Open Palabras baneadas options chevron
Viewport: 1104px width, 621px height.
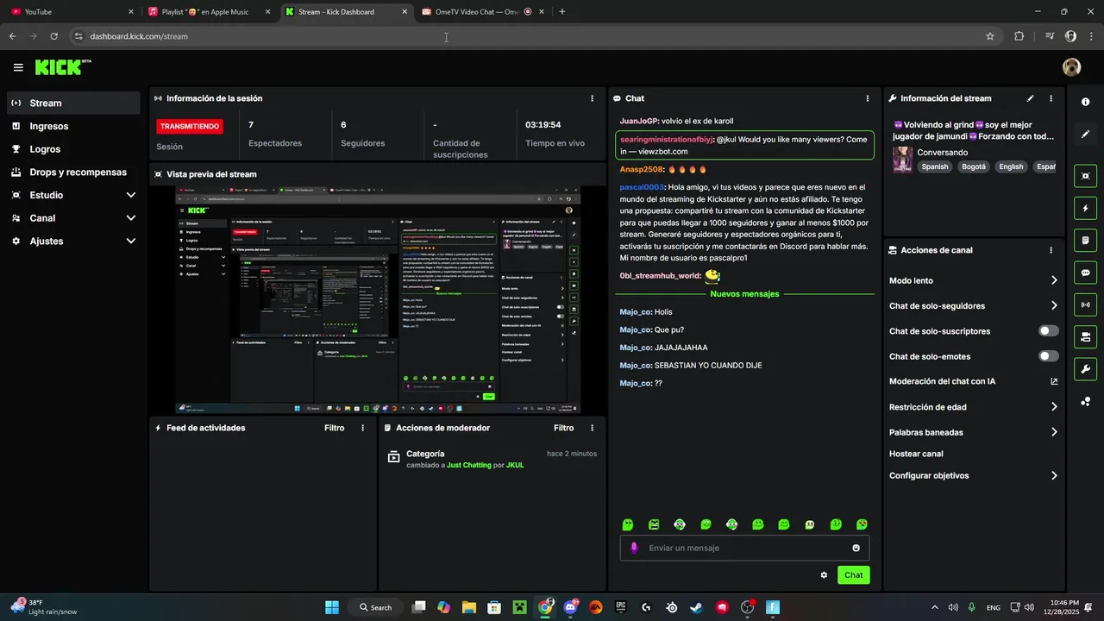[1054, 432]
